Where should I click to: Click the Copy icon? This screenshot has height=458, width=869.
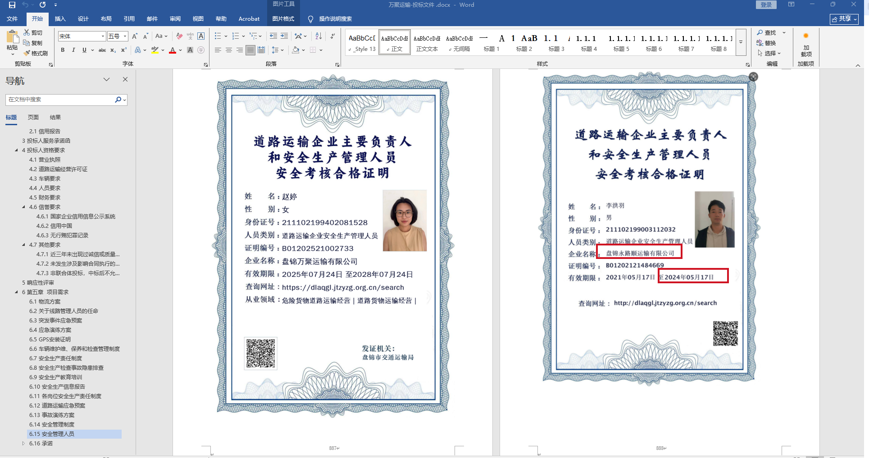(27, 43)
